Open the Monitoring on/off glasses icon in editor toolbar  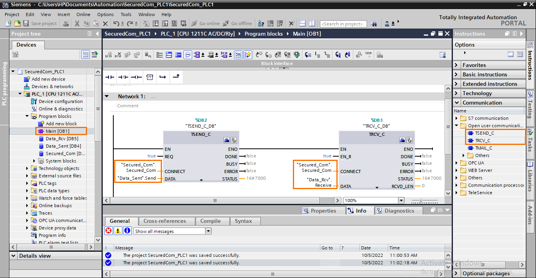click(369, 54)
